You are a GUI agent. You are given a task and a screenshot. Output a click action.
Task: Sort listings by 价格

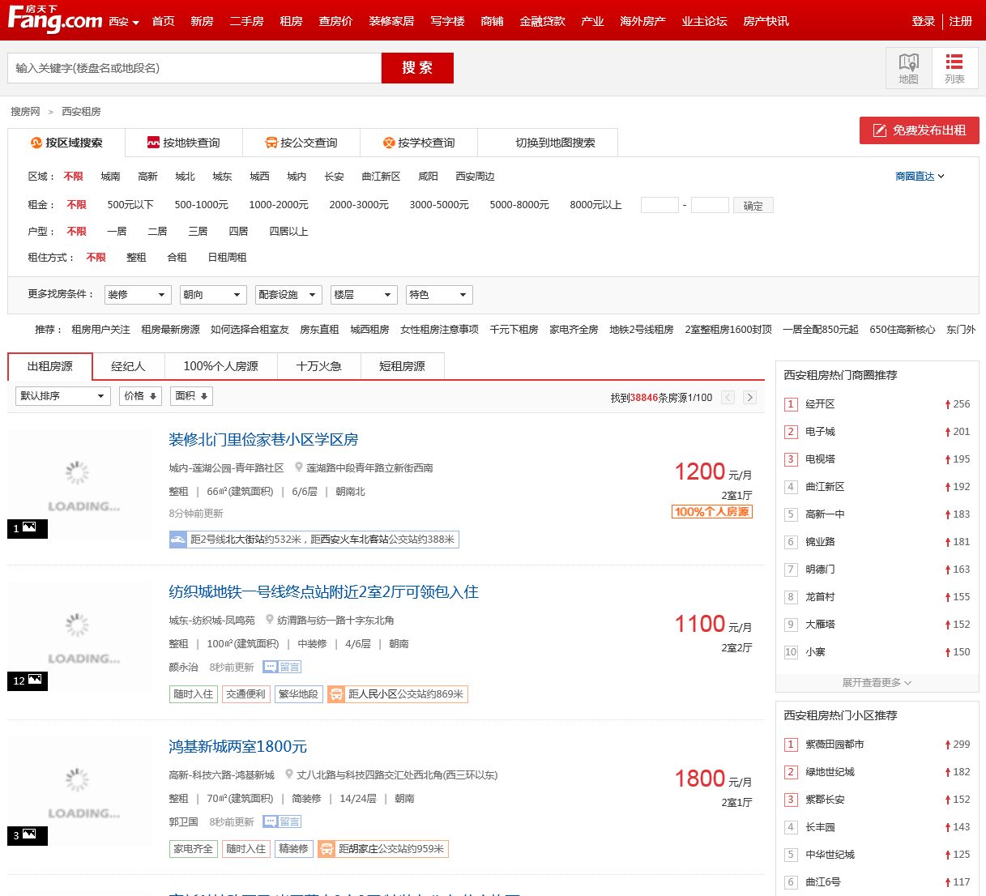[140, 396]
